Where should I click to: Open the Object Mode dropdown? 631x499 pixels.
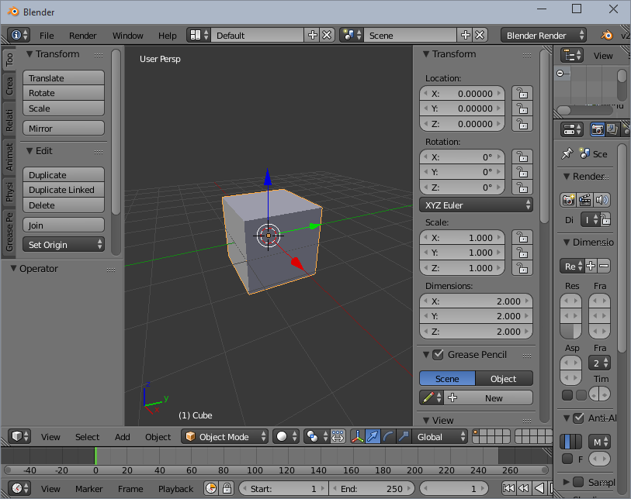click(x=224, y=436)
